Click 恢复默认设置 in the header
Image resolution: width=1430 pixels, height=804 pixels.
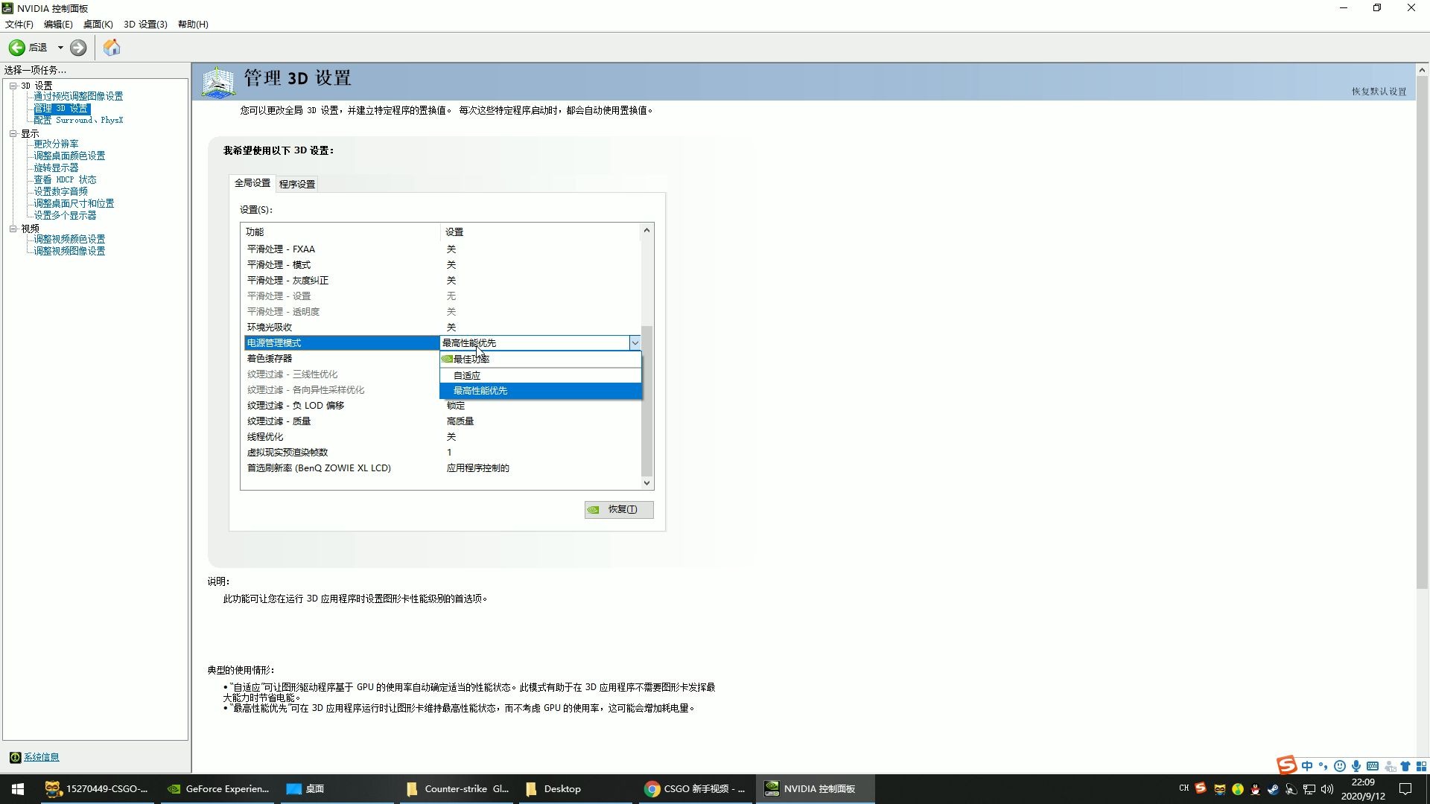coord(1379,92)
